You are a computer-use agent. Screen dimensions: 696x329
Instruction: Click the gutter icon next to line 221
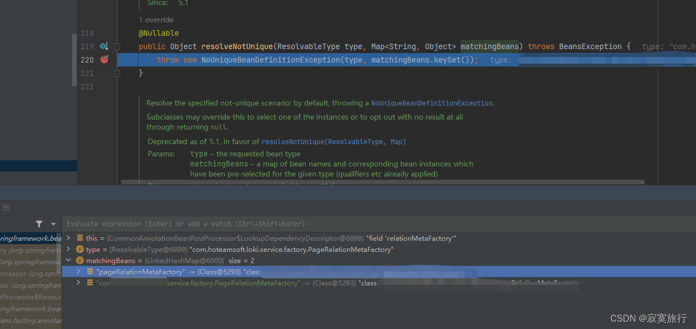tap(116, 73)
